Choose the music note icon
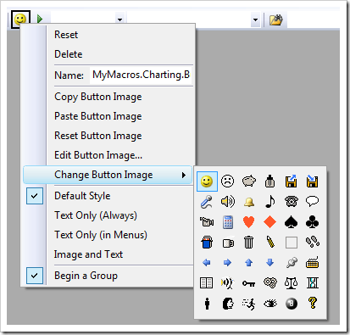The width and height of the screenshot is (350, 335). point(270,202)
